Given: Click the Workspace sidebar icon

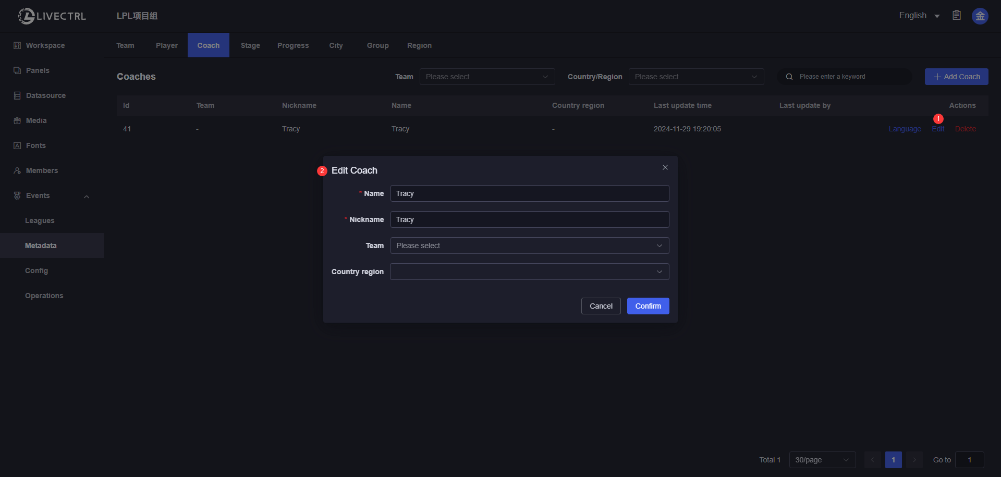Looking at the screenshot, I should [17, 45].
